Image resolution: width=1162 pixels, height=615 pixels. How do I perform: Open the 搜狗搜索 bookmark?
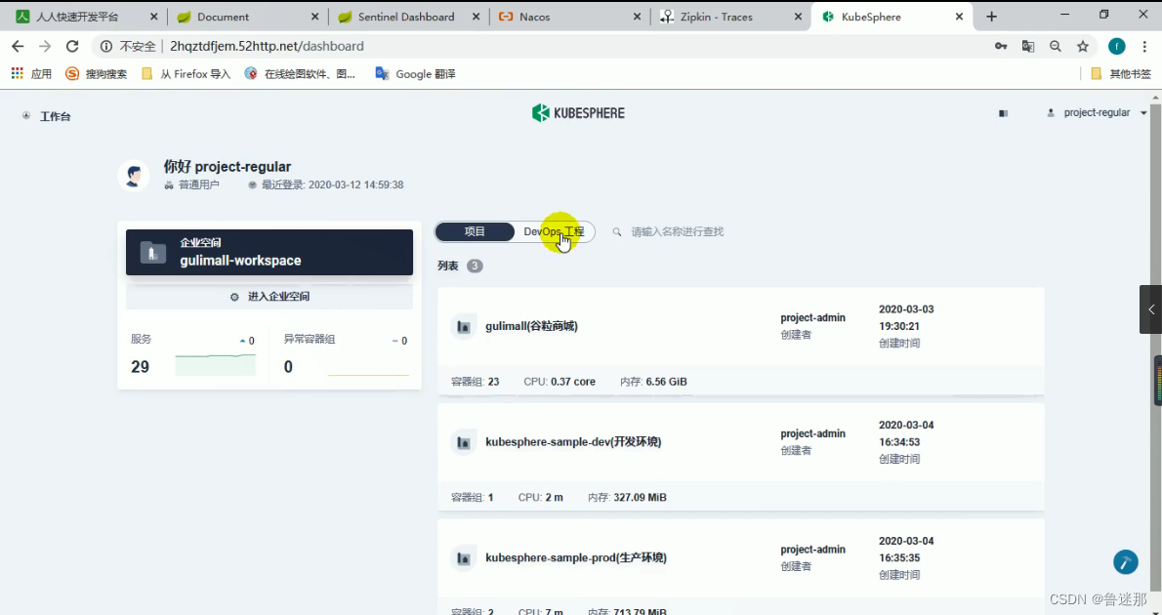point(97,74)
